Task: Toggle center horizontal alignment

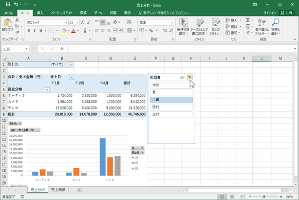Action: 103,31
